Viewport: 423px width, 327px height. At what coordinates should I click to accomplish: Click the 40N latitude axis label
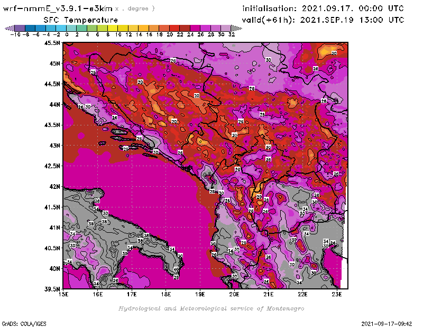(54, 269)
